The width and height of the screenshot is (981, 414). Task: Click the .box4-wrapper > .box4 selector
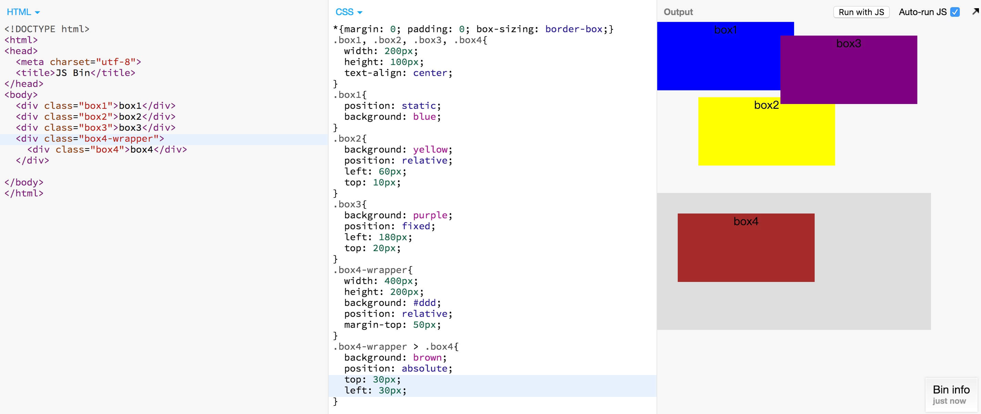(396, 346)
